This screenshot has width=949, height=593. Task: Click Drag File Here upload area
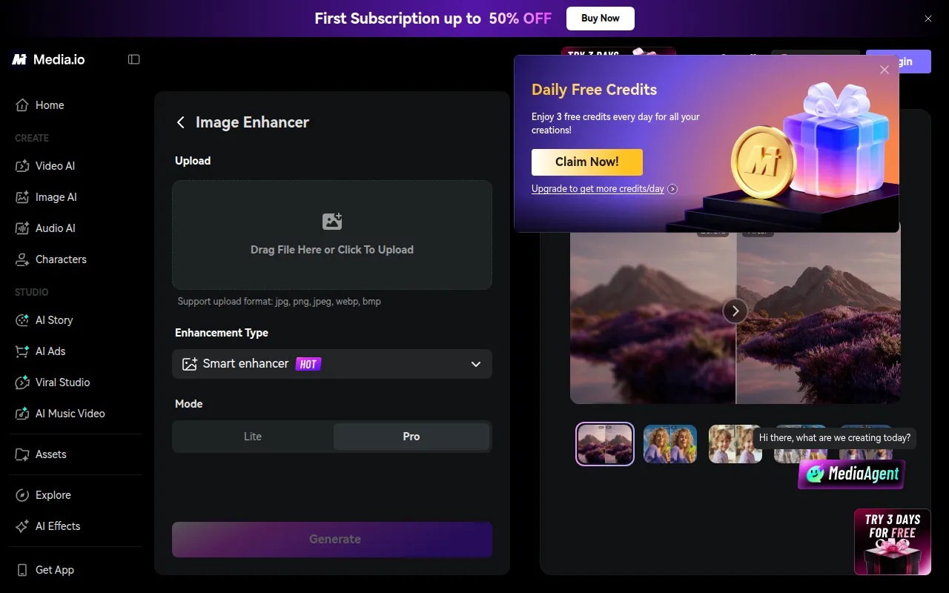point(332,234)
